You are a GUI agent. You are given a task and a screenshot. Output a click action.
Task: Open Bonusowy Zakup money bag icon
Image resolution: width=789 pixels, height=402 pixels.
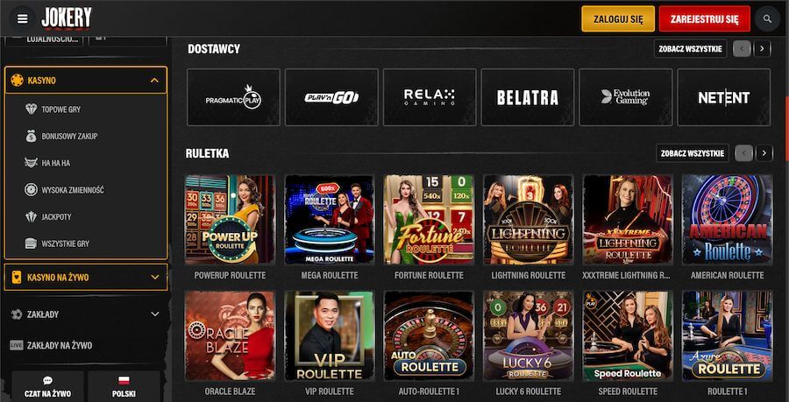point(32,136)
